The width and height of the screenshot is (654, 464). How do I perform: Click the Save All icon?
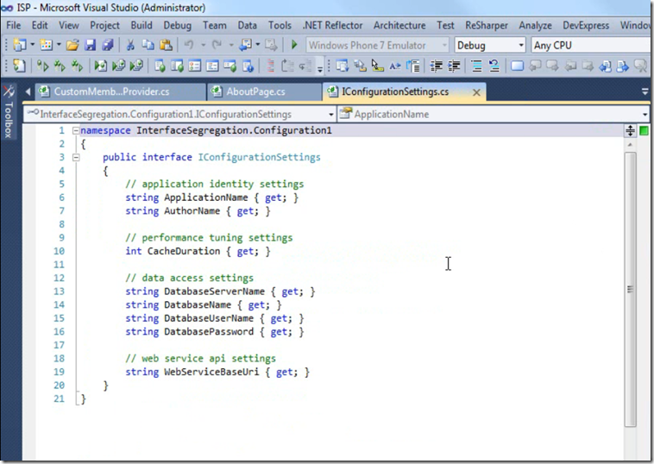point(108,45)
